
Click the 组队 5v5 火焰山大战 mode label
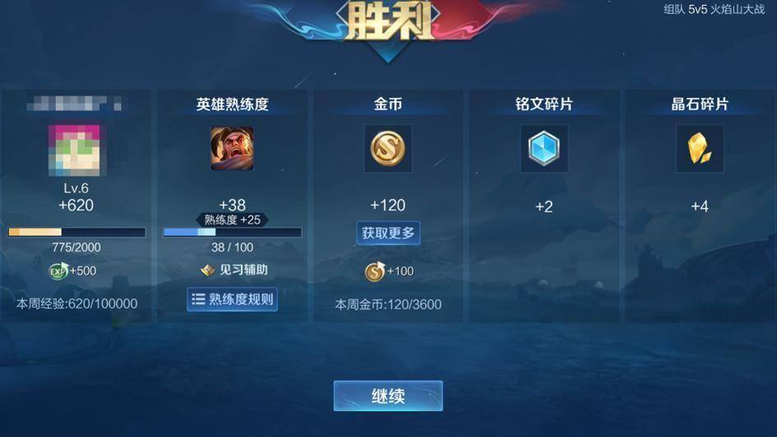(x=714, y=9)
